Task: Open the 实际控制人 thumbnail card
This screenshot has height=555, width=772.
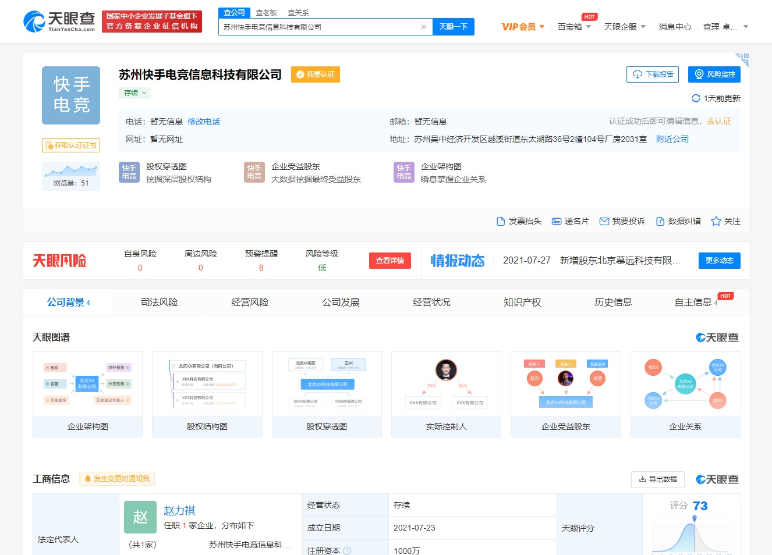Action: [447, 394]
